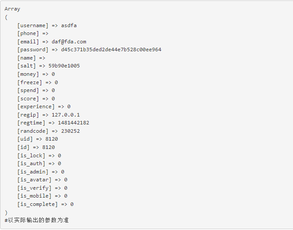This screenshot has height=230, width=293.
Task: Click the word Array at top
Action: point(12,9)
